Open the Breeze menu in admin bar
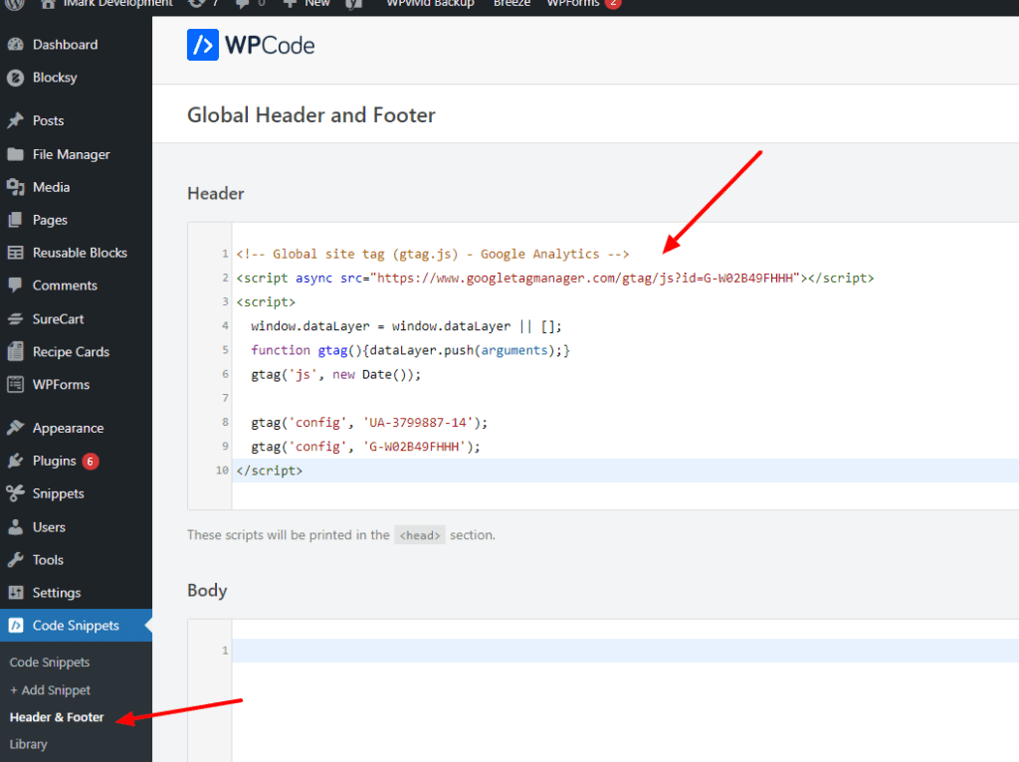 tap(511, 3)
